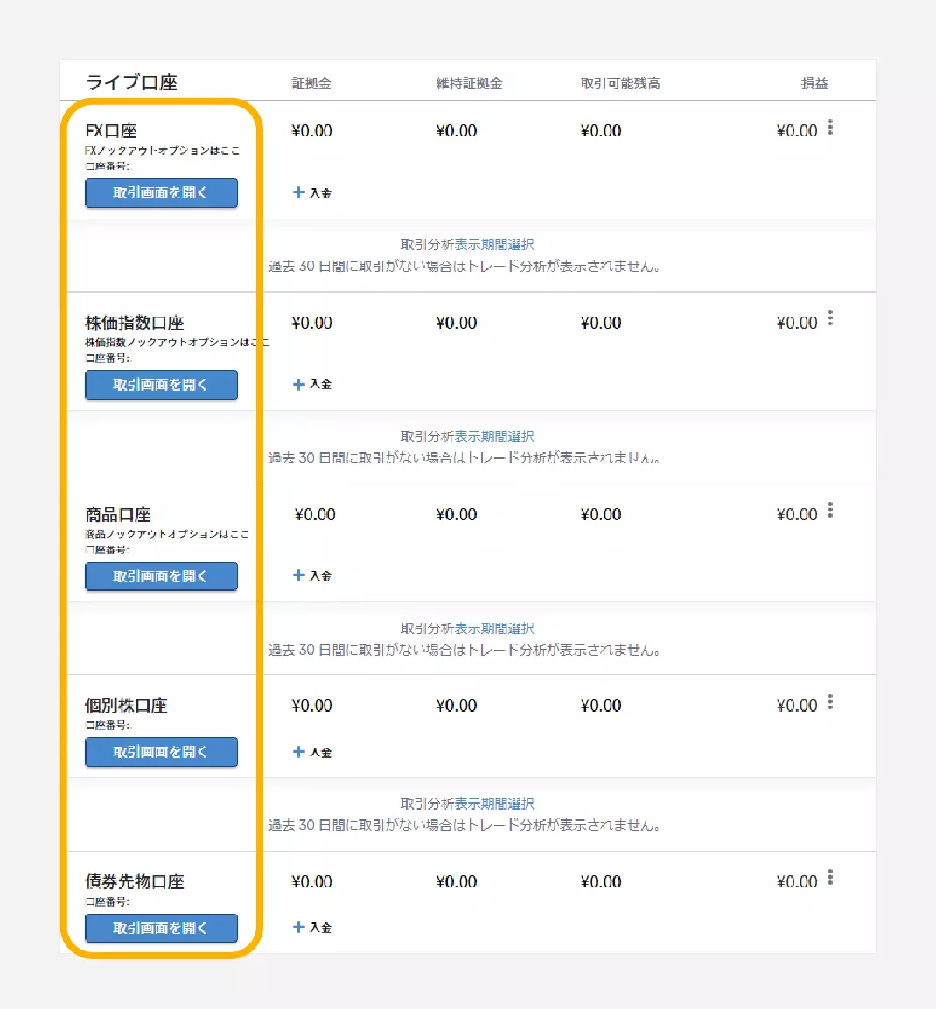
Task: Open trading screen for 株価指数口座
Action: (x=161, y=385)
